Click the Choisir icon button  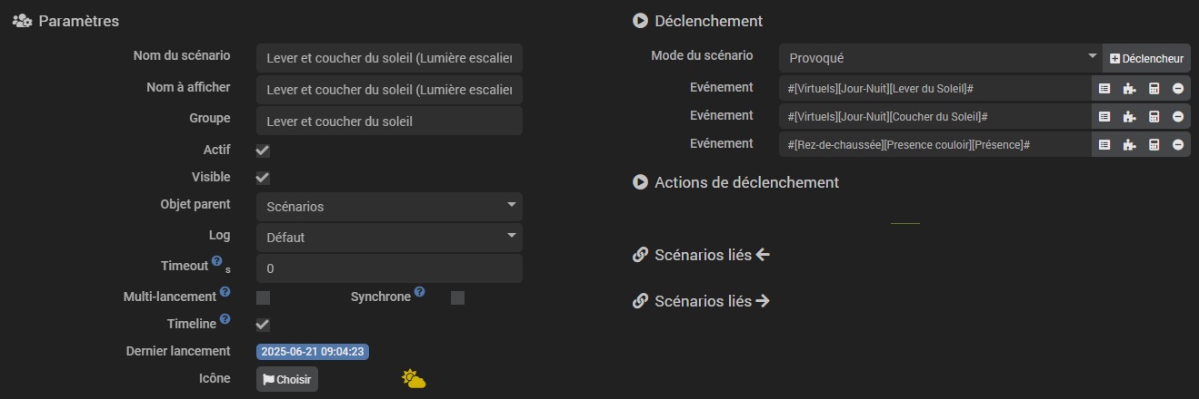pos(287,379)
